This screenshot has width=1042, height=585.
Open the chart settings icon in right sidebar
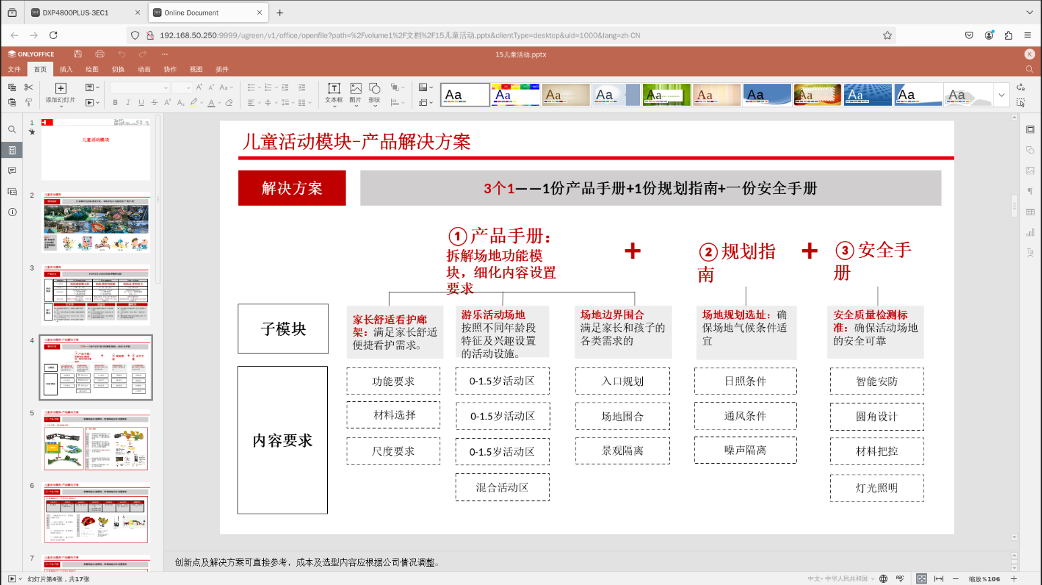(x=1030, y=233)
